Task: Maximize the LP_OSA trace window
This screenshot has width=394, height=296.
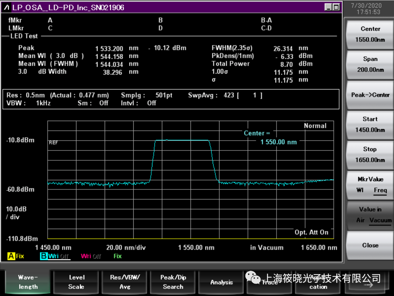Action: (x=336, y=7)
